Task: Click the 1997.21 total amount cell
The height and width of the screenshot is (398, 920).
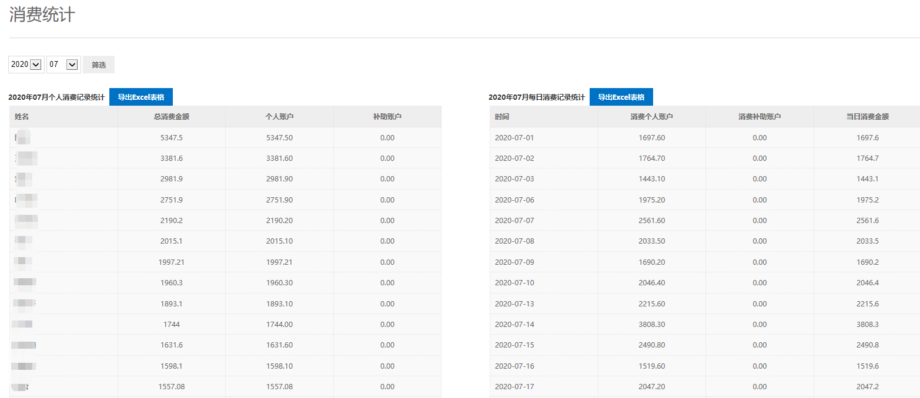Action: coord(171,262)
